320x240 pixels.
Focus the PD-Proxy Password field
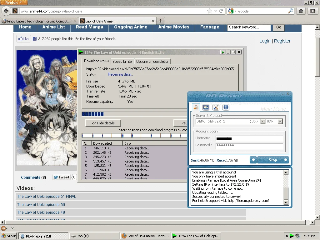249,146
